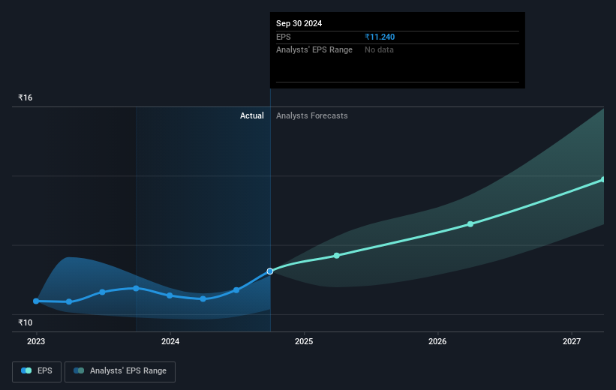Click the EPS data point at start of 2024
The width and height of the screenshot is (616, 390).
[x=170, y=295]
